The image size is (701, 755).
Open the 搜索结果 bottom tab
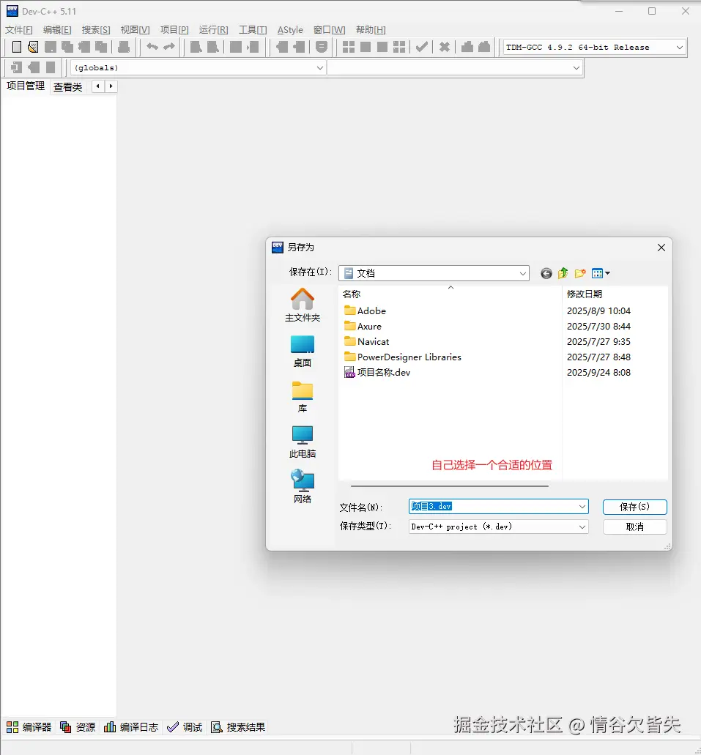pyautogui.click(x=238, y=727)
